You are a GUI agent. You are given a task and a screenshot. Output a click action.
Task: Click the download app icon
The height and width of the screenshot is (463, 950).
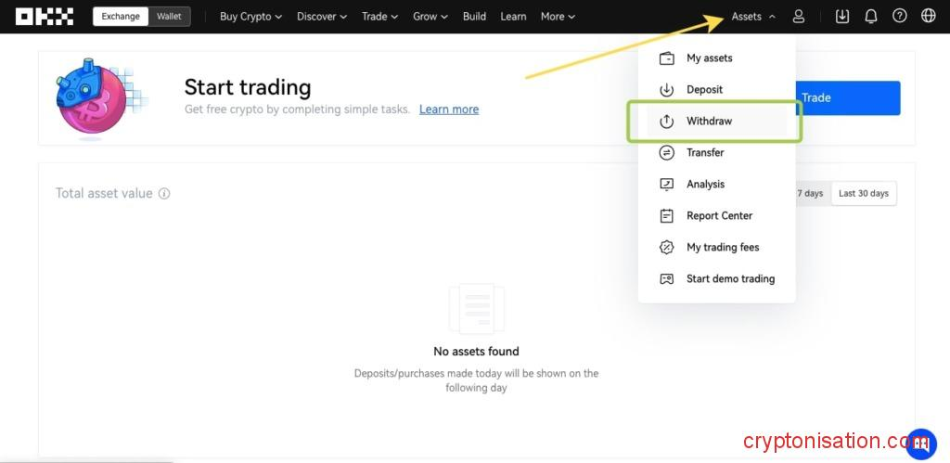coord(842,16)
